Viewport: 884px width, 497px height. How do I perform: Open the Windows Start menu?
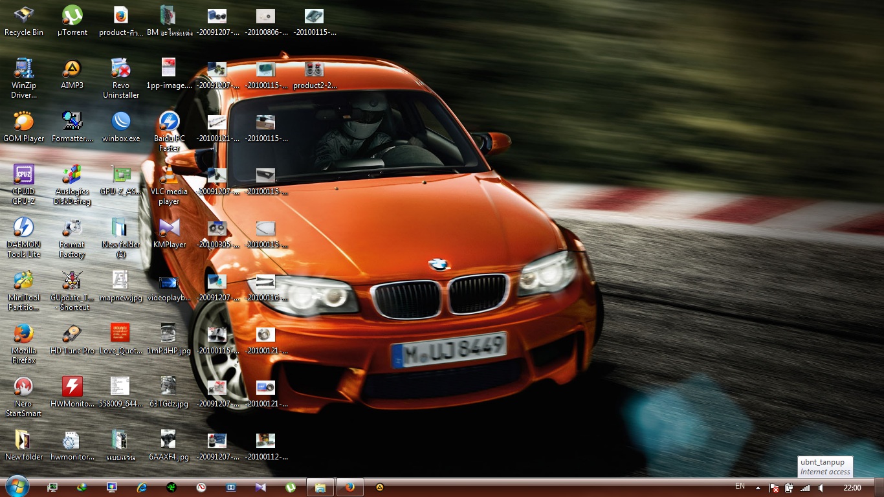16,487
